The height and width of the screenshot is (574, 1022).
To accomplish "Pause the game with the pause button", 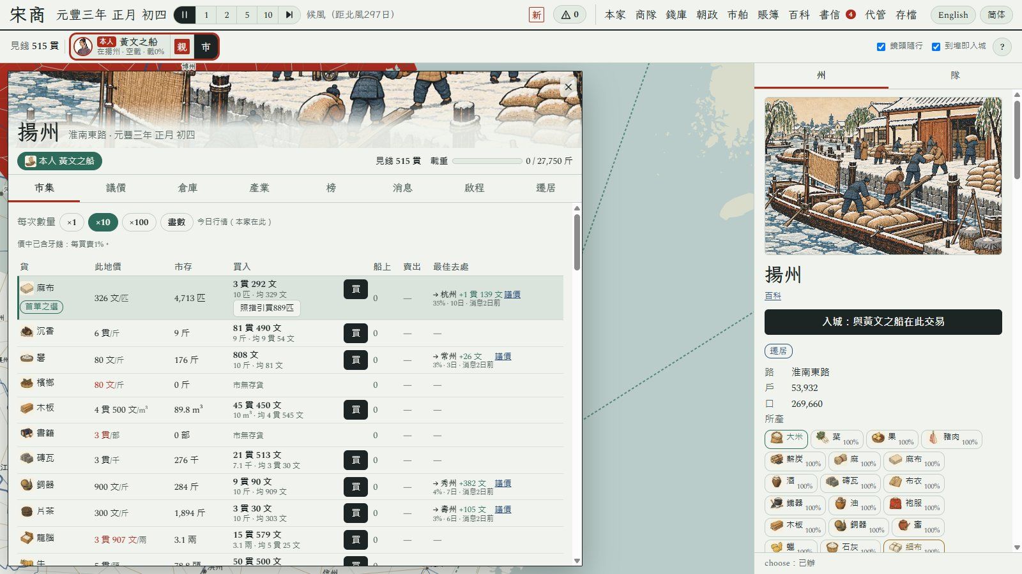I will tap(185, 15).
